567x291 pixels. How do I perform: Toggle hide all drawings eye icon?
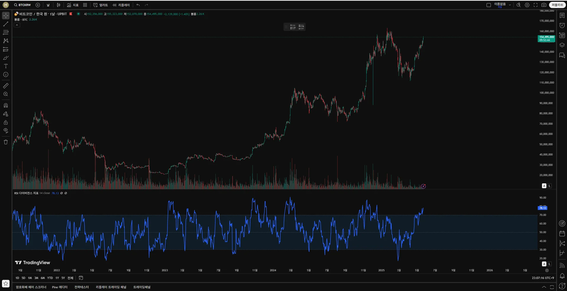click(x=6, y=131)
